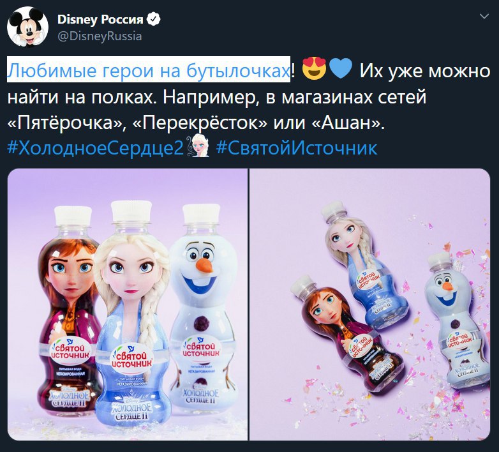Click the Elsa hashtag emoji icon
The width and height of the screenshot is (499, 452).
click(x=199, y=146)
